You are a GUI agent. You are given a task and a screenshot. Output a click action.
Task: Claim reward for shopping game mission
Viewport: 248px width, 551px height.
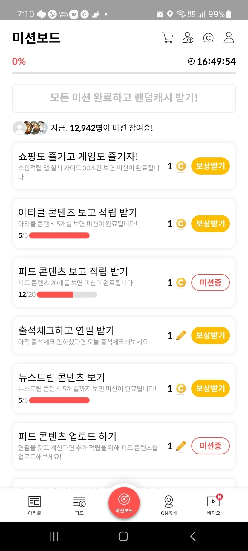210,166
